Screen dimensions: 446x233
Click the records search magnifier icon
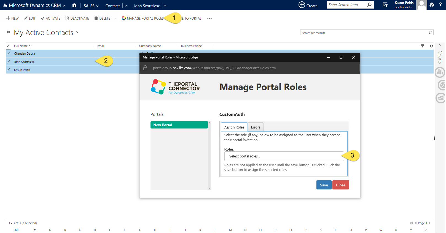coord(431,33)
